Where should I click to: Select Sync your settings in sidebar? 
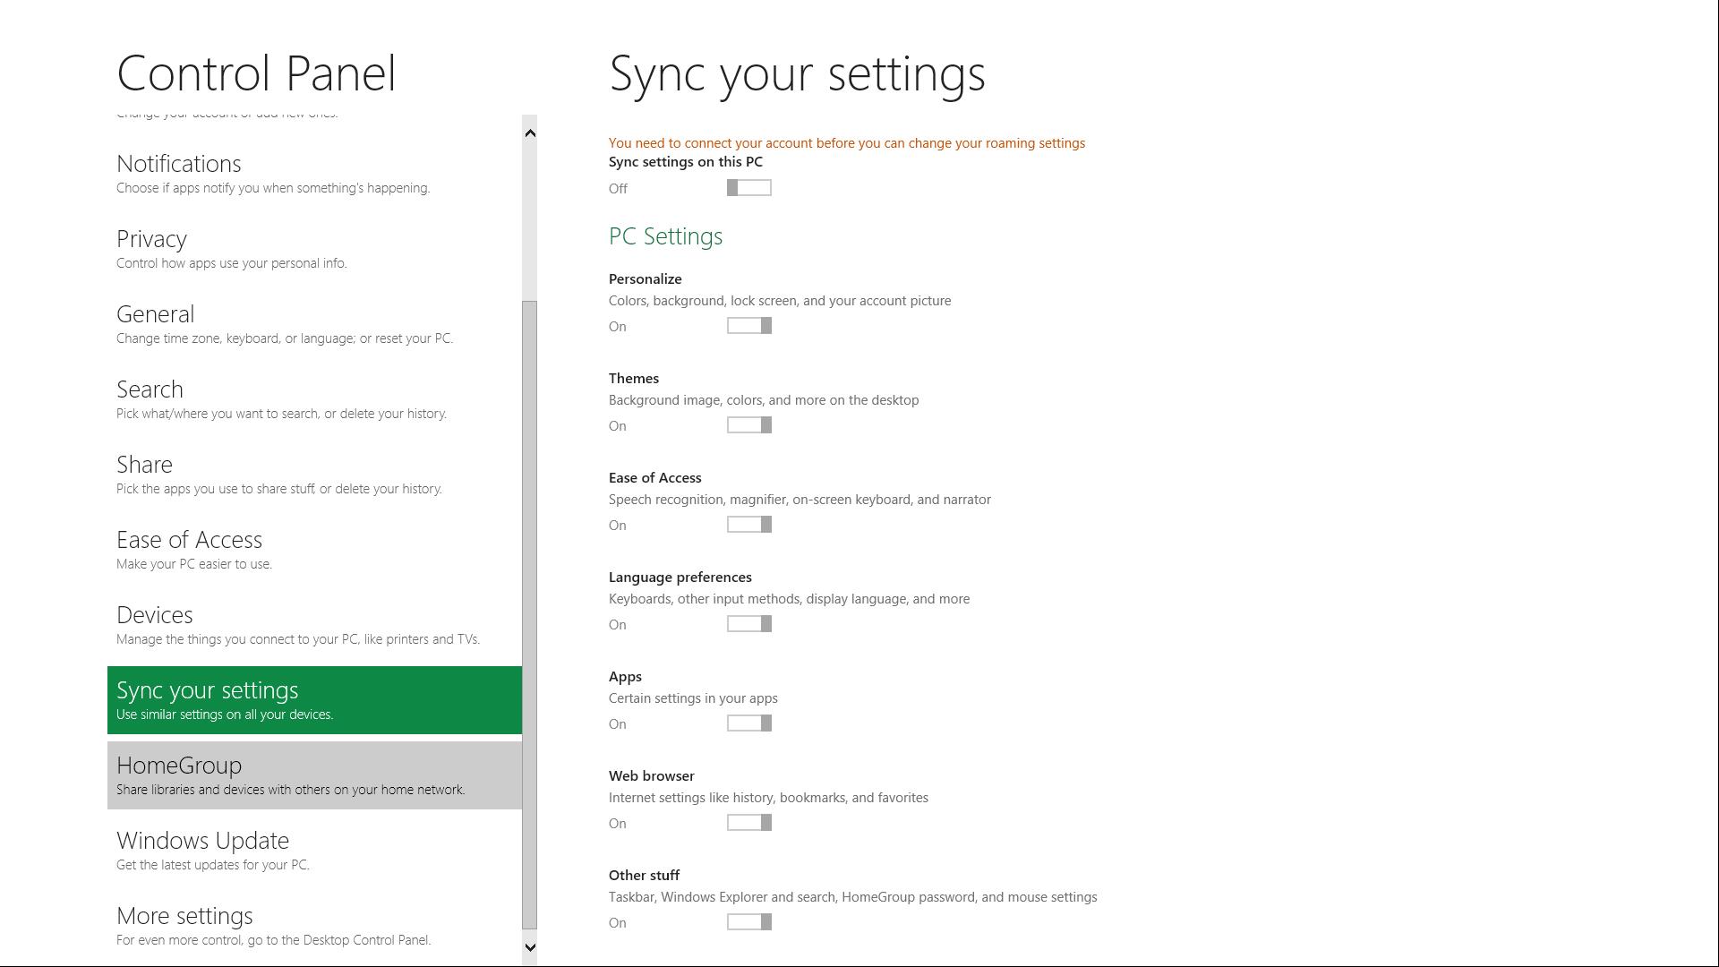point(314,700)
